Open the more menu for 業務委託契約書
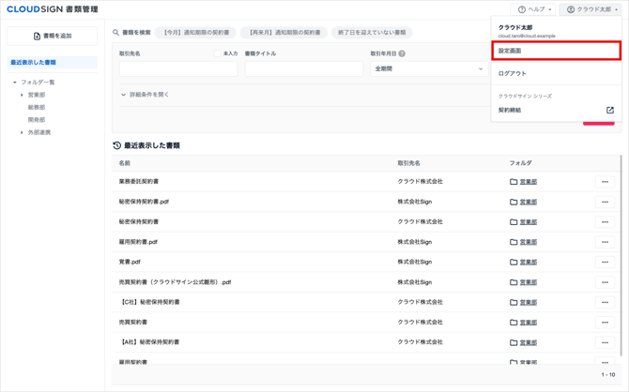Image resolution: width=629 pixels, height=392 pixels. coord(605,182)
